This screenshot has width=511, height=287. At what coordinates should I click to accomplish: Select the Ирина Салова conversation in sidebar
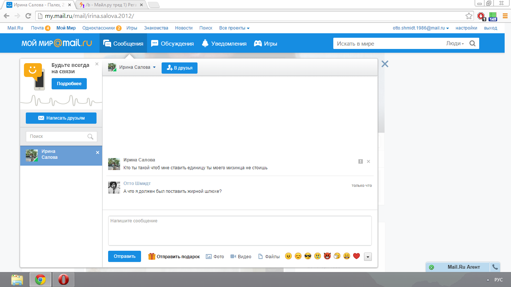(x=61, y=155)
